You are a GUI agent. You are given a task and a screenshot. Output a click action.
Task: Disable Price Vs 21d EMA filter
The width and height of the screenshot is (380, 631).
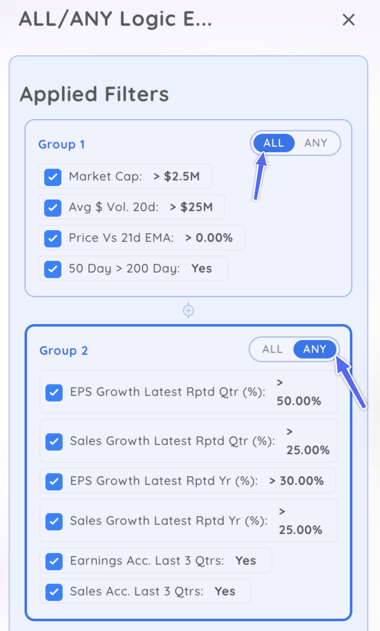tap(53, 238)
